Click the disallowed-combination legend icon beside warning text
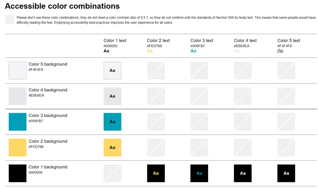The height and width of the screenshot is (189, 318). tap(10, 20)
